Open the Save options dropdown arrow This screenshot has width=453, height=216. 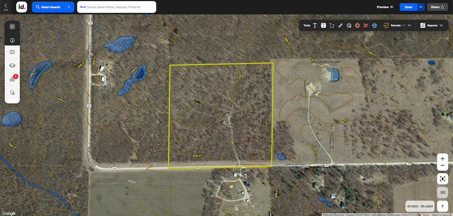(421, 7)
